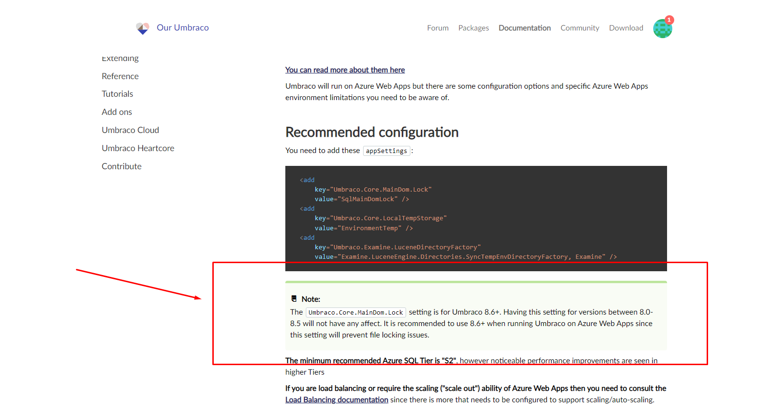Image resolution: width=762 pixels, height=419 pixels.
Task: Click the LuceneDirectoryFactory key line in code
Action: point(397,247)
